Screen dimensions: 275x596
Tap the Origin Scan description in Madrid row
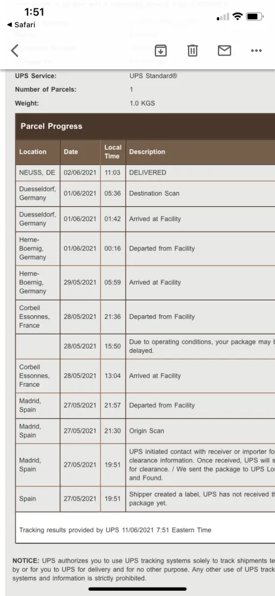[x=146, y=431]
